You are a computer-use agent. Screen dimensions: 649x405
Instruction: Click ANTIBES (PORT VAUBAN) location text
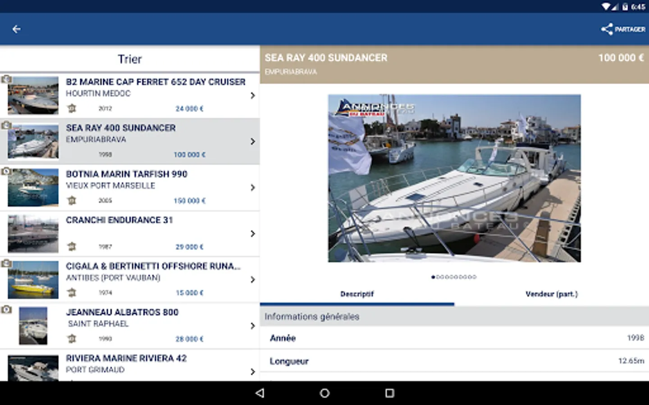click(113, 278)
